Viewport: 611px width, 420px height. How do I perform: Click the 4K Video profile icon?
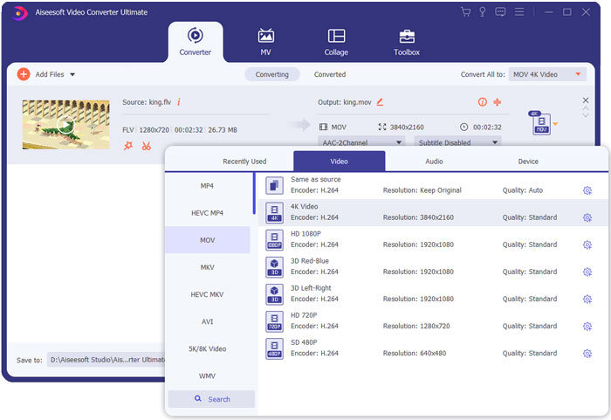274,212
